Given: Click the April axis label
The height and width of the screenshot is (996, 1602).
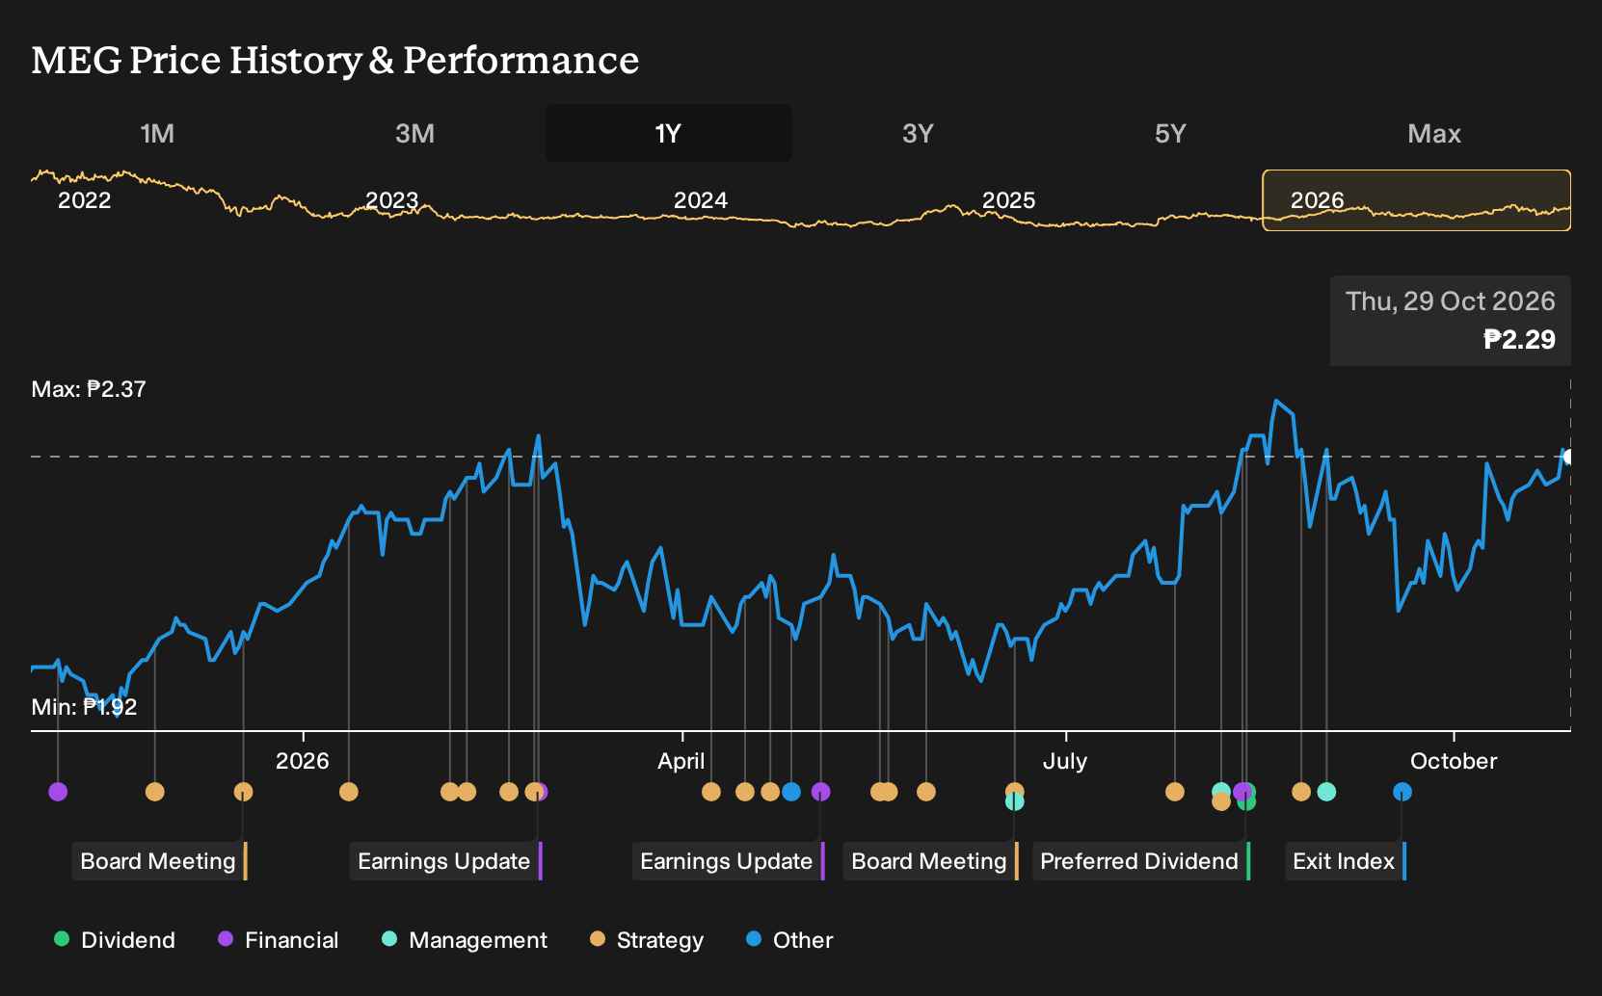Looking at the screenshot, I should point(681,761).
